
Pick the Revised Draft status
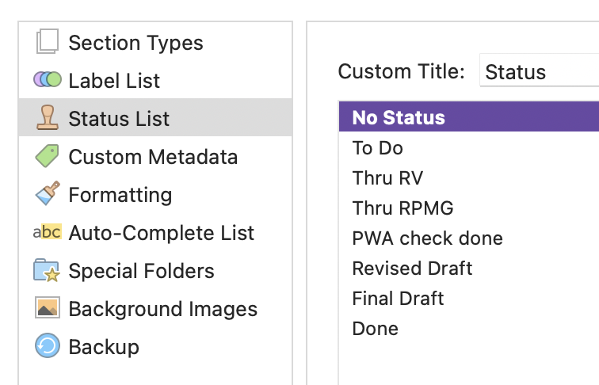tap(469, 268)
